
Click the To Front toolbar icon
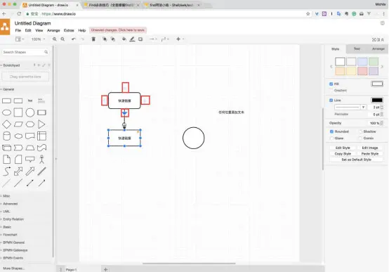[x=105, y=39]
